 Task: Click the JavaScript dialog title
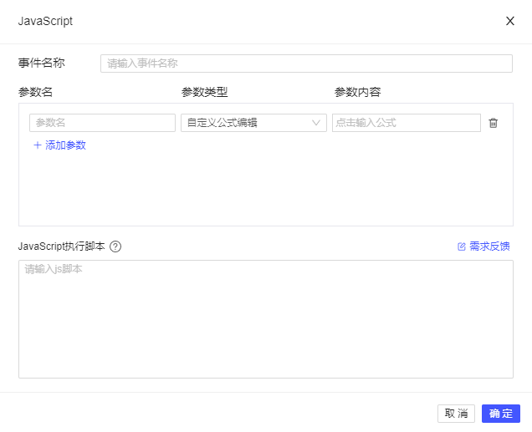click(45, 21)
